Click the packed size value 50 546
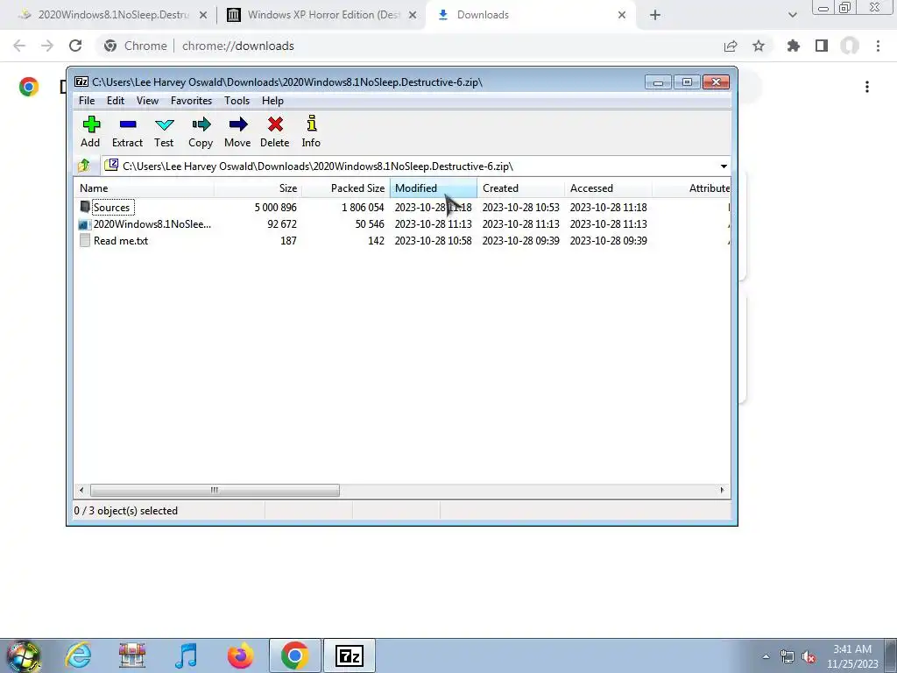897x673 pixels. [x=370, y=224]
